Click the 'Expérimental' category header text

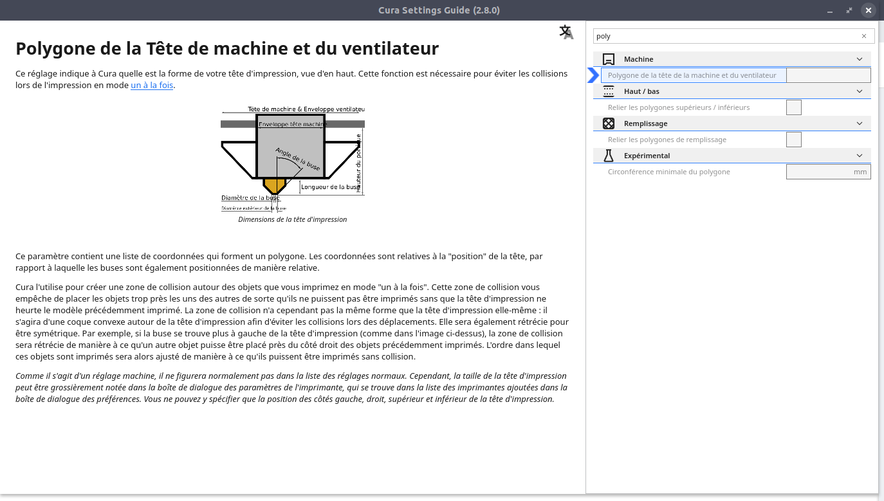(647, 156)
